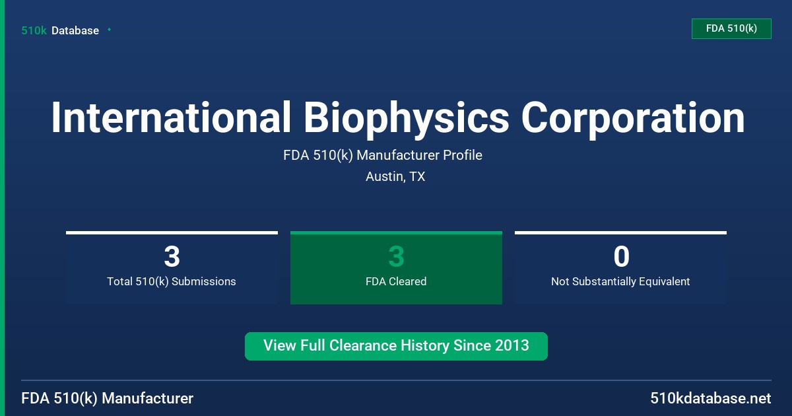Viewport: 792px width, 416px height.
Task: Open the Total 510(k) Submissions card
Action: coord(172,267)
